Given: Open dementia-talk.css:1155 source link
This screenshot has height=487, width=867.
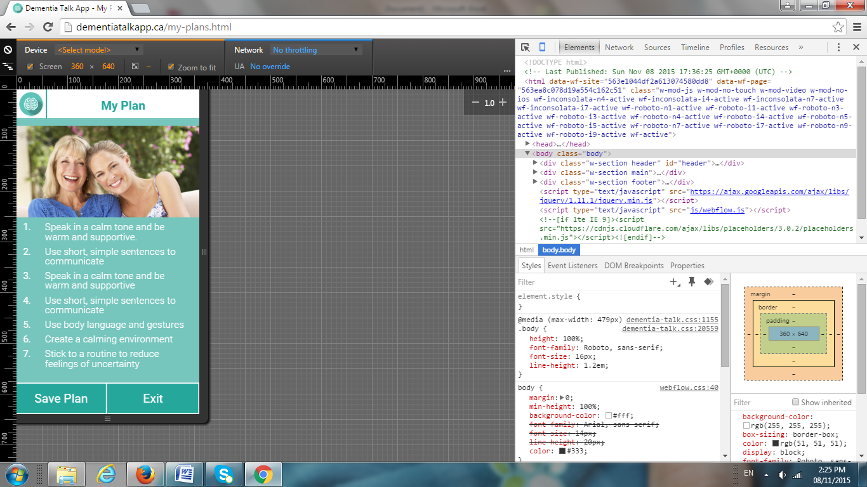Looking at the screenshot, I should click(672, 320).
